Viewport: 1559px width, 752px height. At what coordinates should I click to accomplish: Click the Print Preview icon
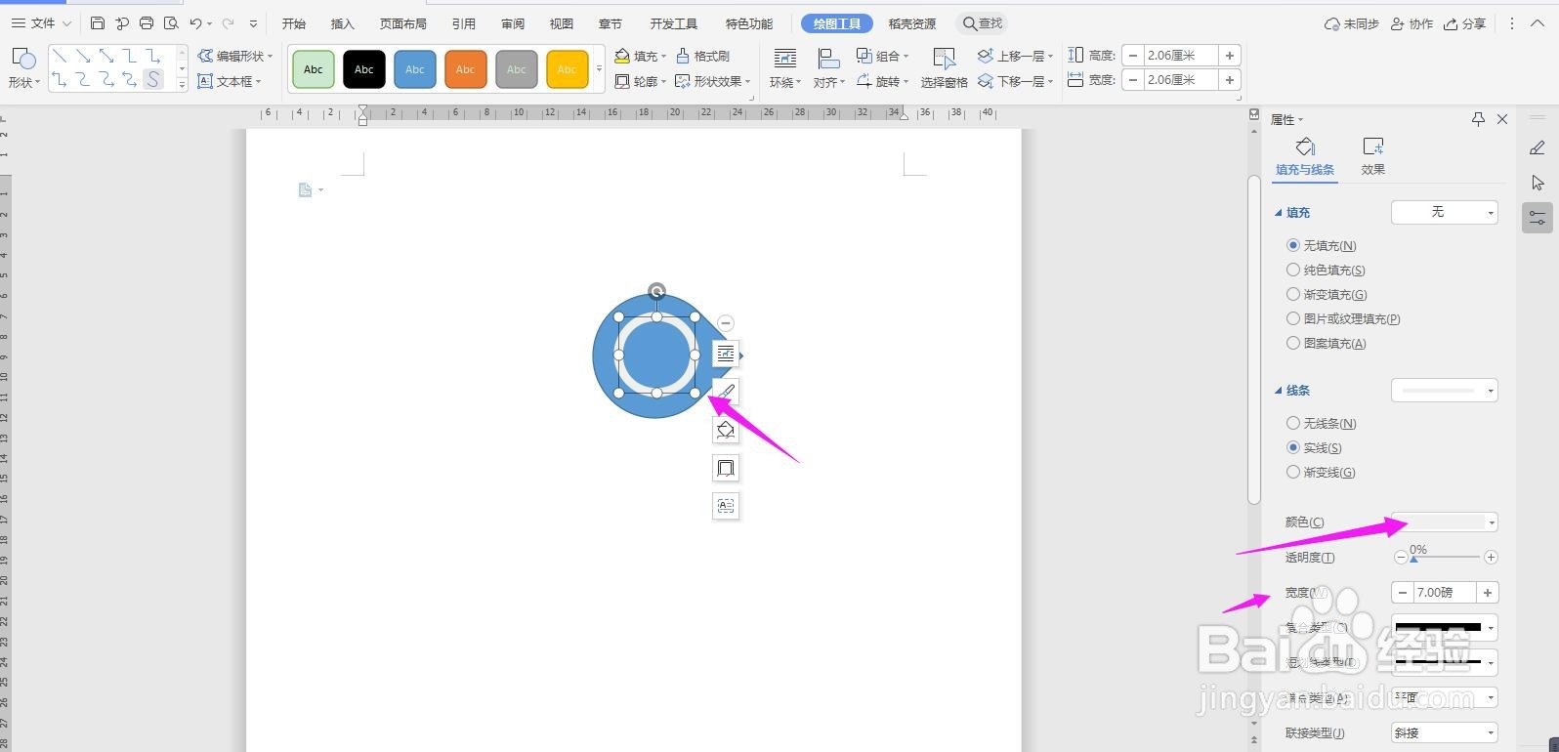click(x=171, y=23)
